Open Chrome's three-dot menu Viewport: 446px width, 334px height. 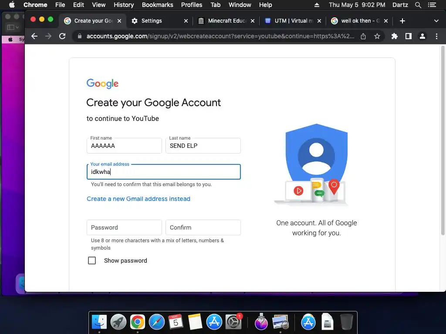[436, 36]
